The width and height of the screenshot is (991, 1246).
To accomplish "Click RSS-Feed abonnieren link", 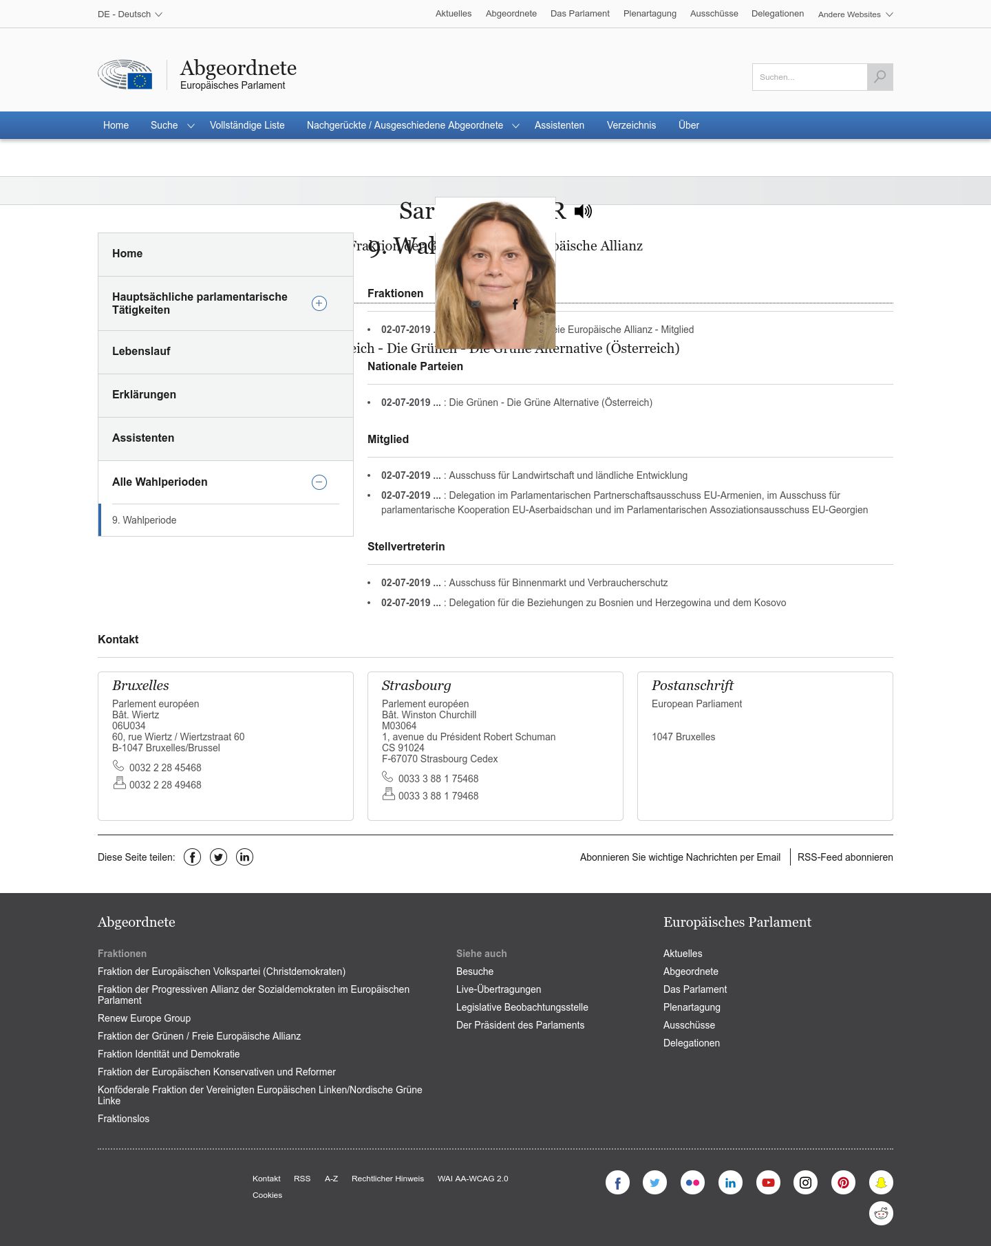I will (x=845, y=857).
